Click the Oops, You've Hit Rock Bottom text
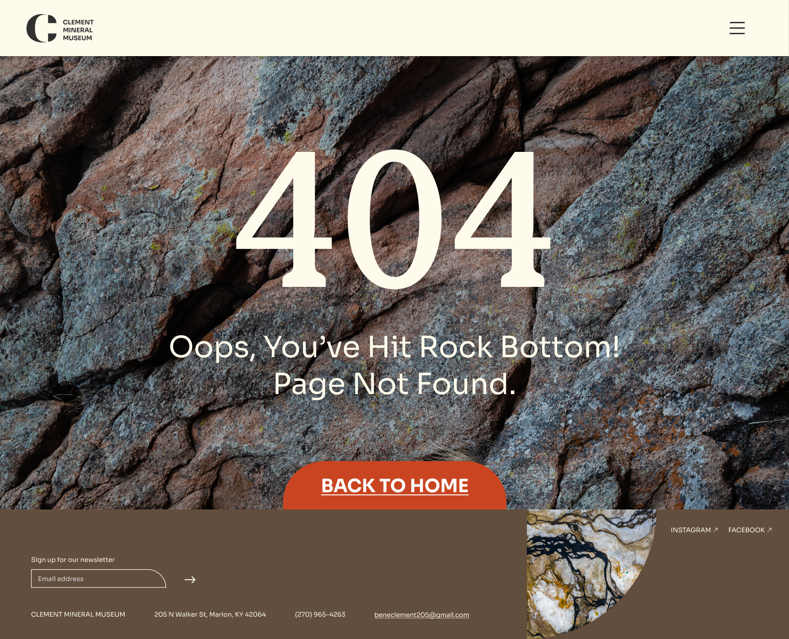Screen dimensions: 789x639 pyautogui.click(x=394, y=347)
